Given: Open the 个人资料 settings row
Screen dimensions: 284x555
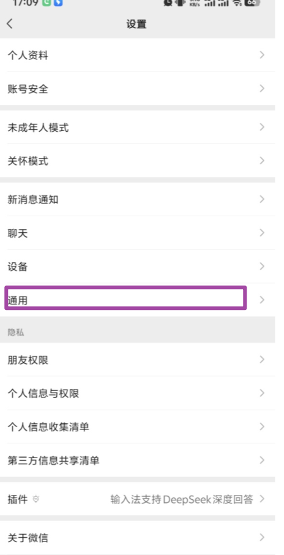Looking at the screenshot, I should (137, 55).
